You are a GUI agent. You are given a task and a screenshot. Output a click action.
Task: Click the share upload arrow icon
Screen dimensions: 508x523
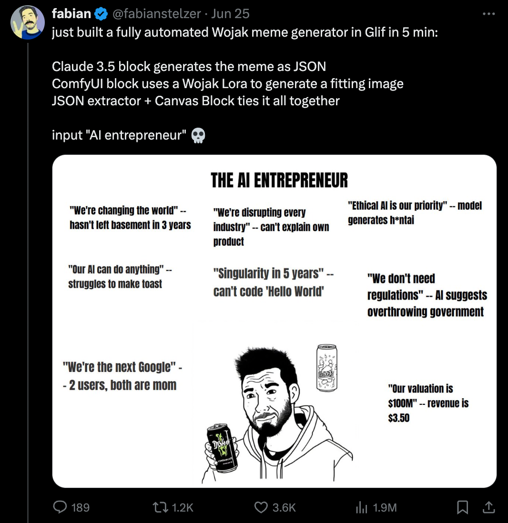[x=488, y=508]
